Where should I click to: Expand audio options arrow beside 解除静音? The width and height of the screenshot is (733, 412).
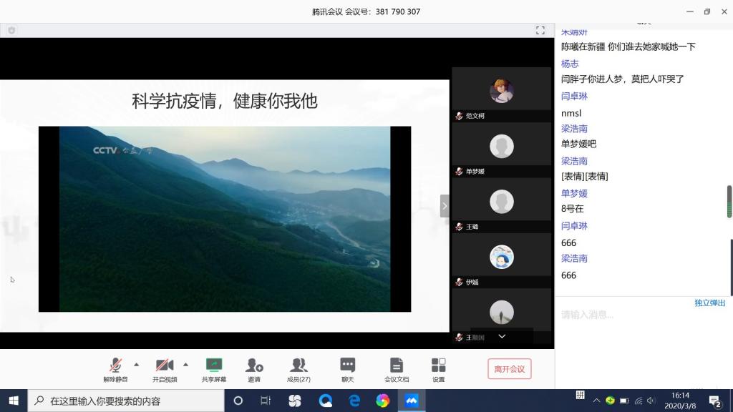point(137,364)
